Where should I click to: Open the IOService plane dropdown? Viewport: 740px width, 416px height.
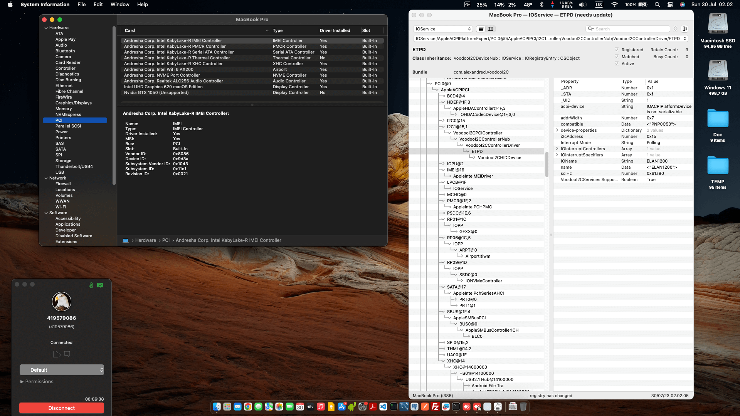coord(443,29)
